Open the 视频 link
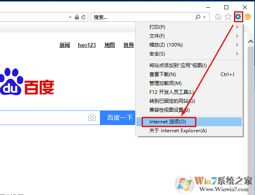This screenshot has height=195, width=255. 128,45
